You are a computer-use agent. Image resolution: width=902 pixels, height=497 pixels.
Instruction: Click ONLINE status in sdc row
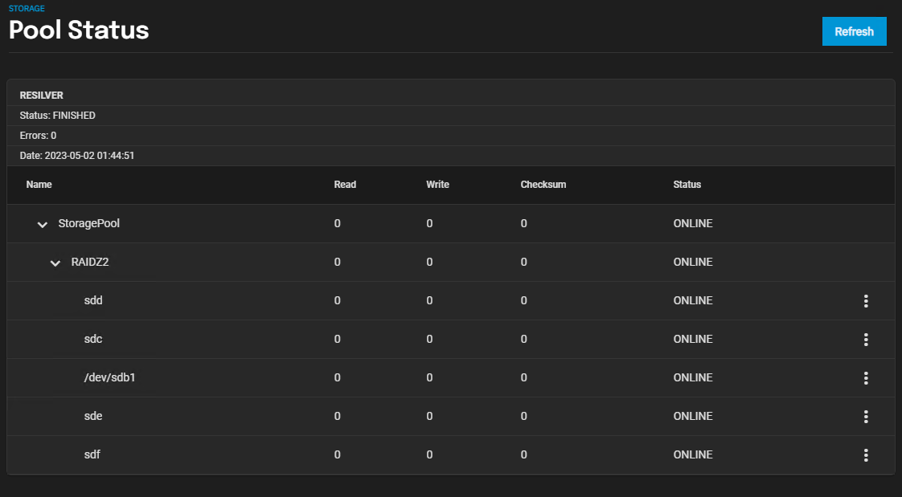coord(693,338)
